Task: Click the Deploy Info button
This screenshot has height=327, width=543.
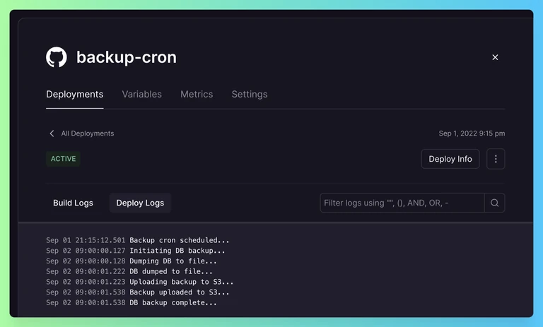Action: tap(450, 159)
